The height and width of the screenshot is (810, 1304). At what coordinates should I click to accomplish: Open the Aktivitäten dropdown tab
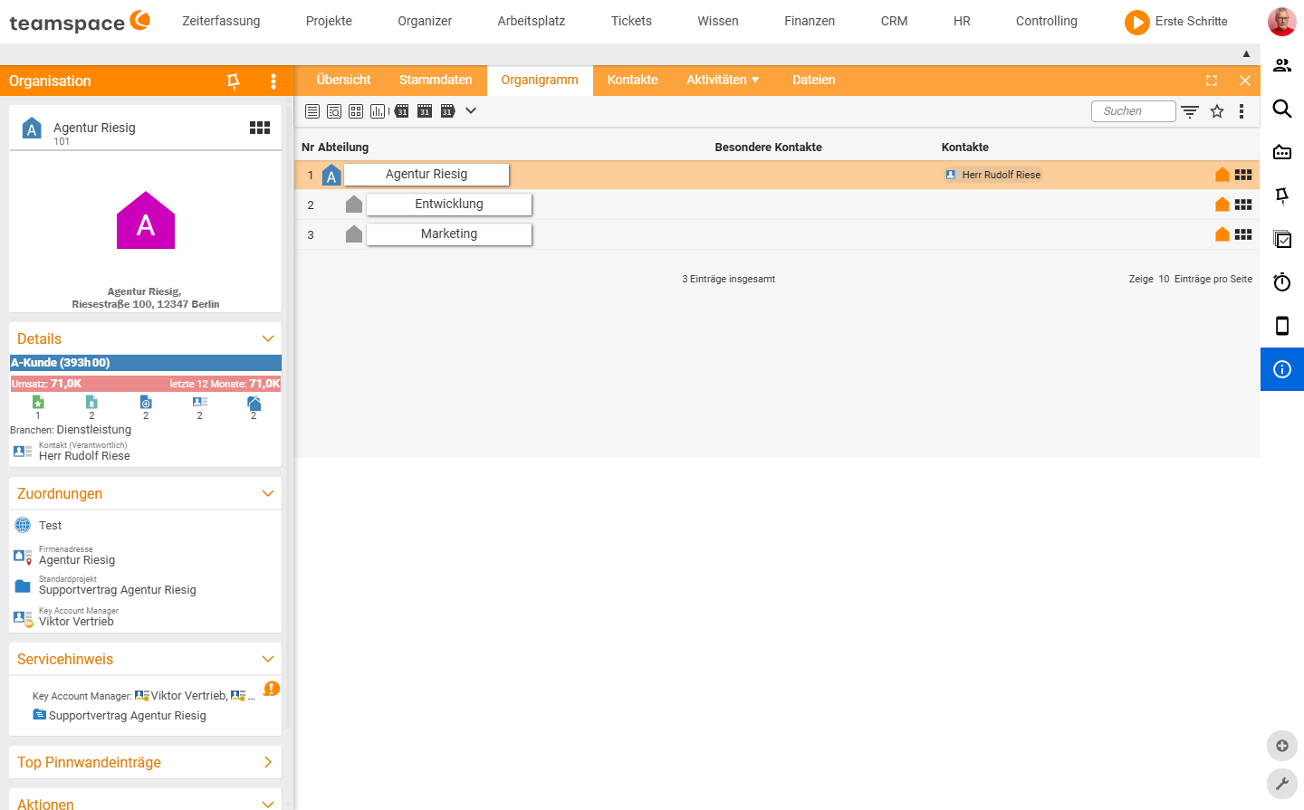point(723,80)
